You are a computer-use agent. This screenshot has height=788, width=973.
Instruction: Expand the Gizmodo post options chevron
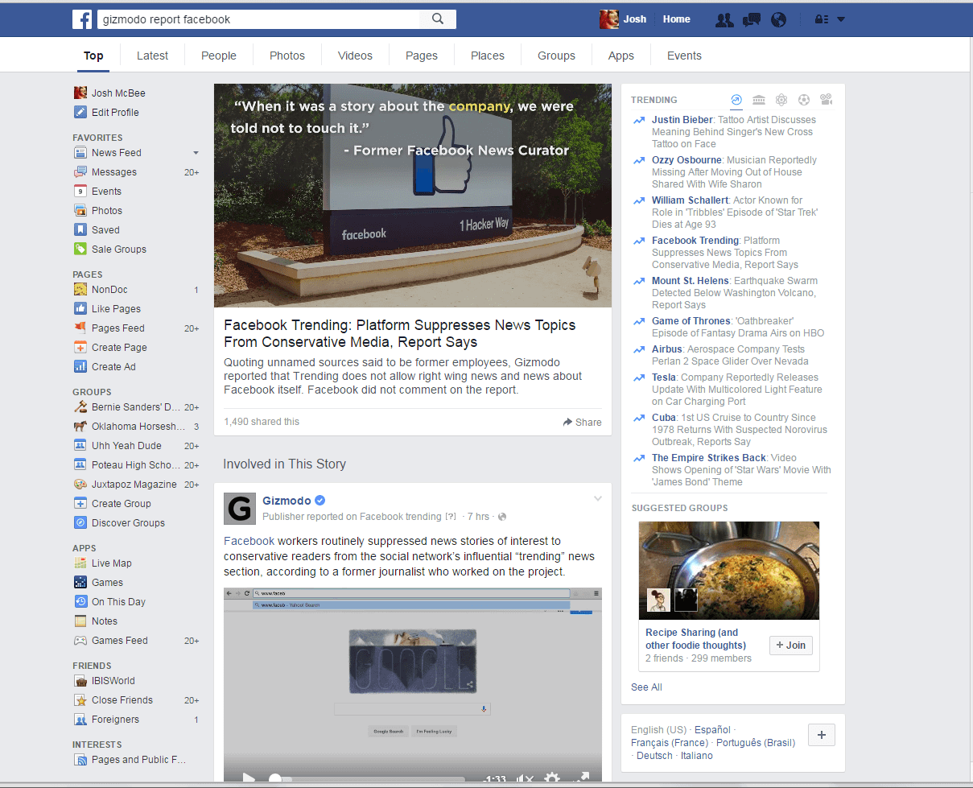pyautogui.click(x=598, y=499)
